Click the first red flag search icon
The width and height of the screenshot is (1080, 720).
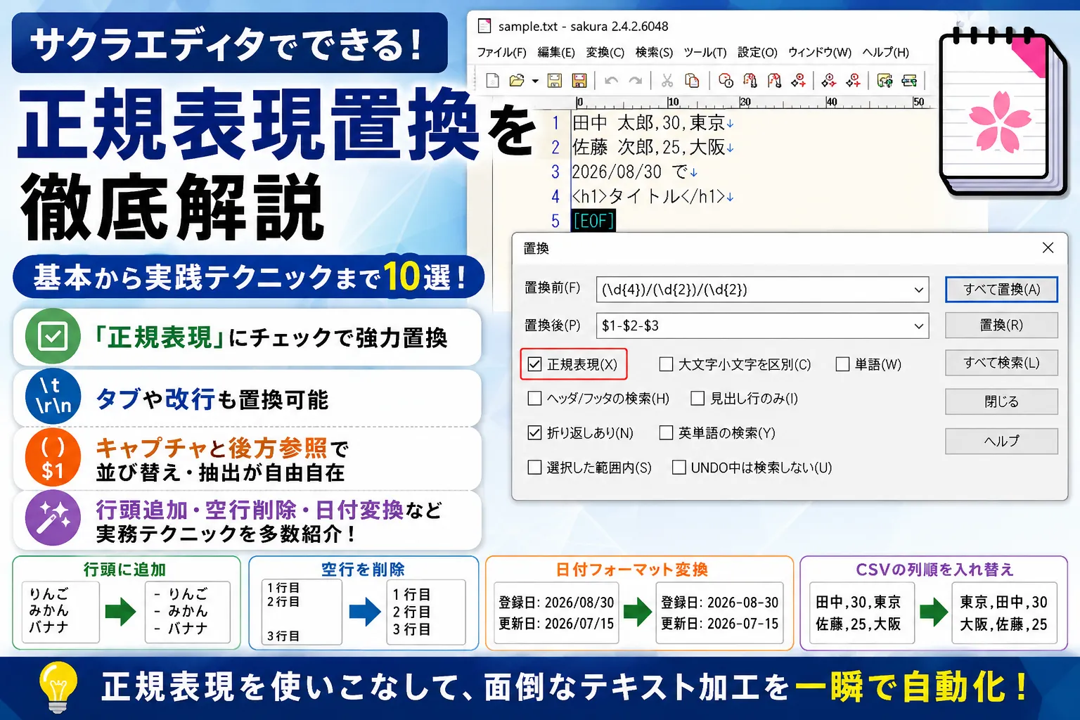[x=750, y=81]
